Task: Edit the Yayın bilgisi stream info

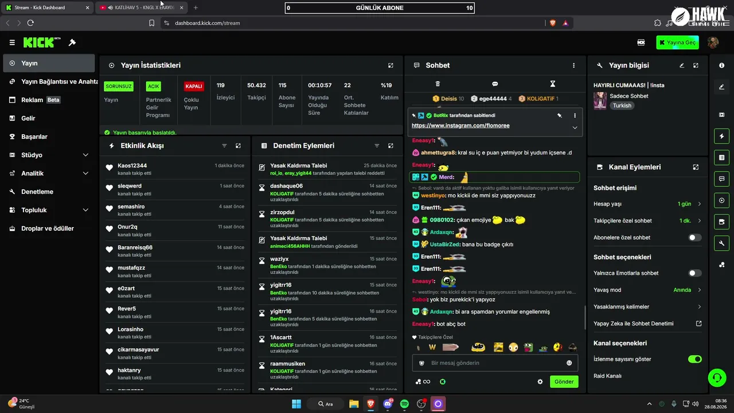Action: pyautogui.click(x=682, y=65)
